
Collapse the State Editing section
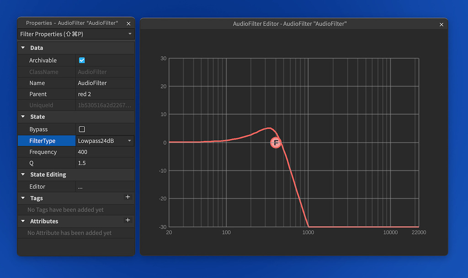tap(23, 174)
